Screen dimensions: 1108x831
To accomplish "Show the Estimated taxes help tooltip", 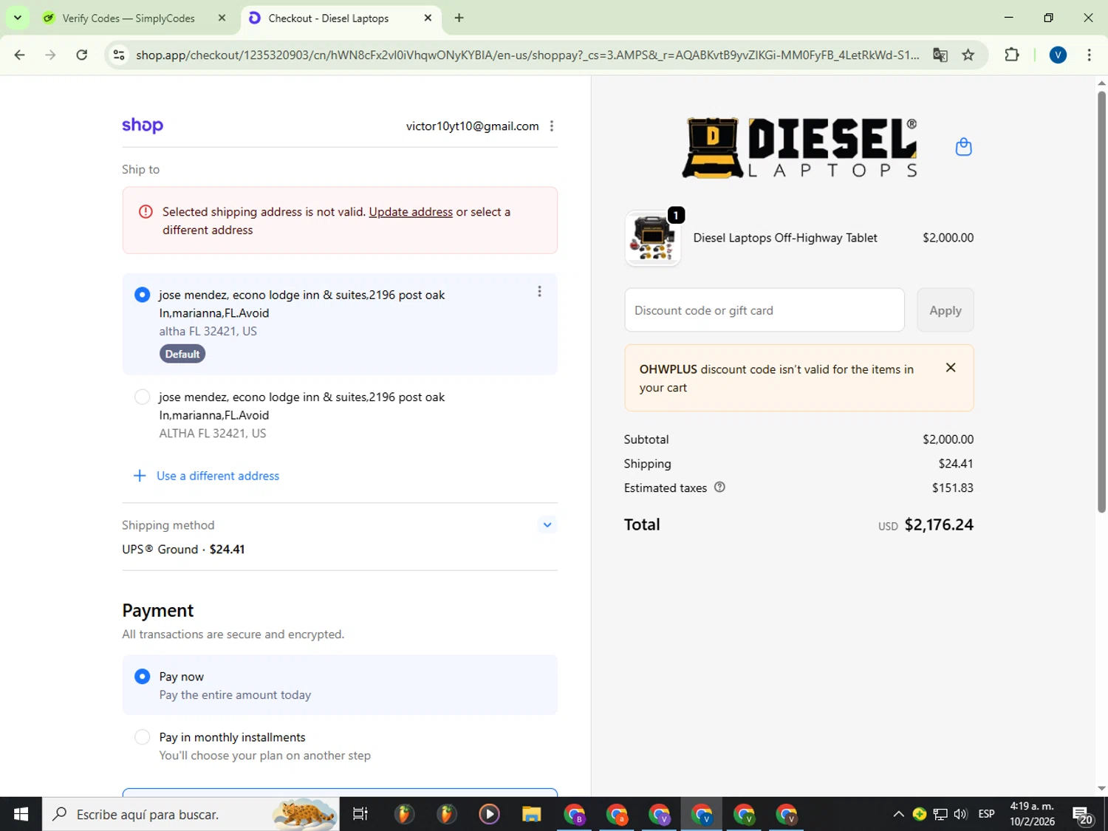I will 719,488.
